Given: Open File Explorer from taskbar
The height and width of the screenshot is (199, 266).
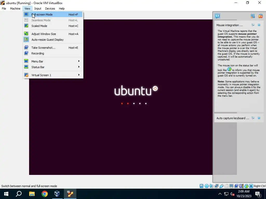Looking at the screenshot, I should coord(32,194).
